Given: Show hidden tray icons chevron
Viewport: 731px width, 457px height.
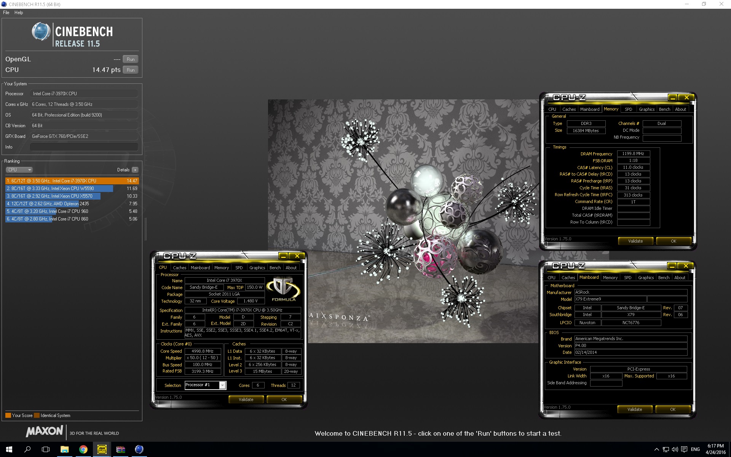Looking at the screenshot, I should (656, 449).
